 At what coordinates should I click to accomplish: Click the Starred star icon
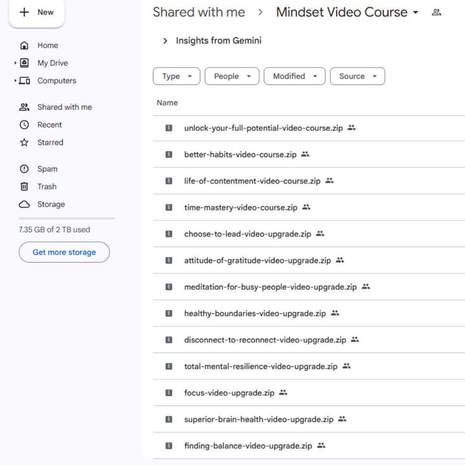pos(25,143)
